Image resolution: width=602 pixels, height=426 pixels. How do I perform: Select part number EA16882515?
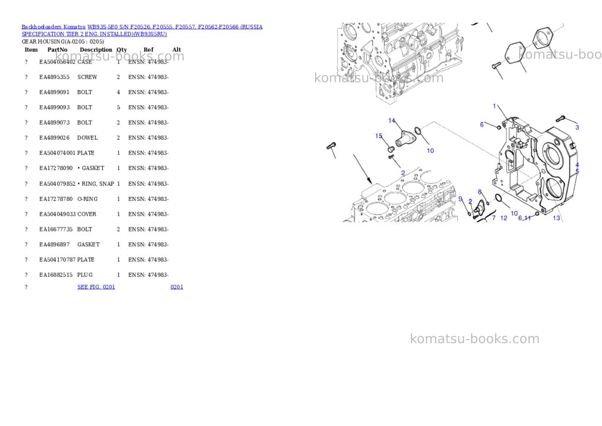coord(56,275)
